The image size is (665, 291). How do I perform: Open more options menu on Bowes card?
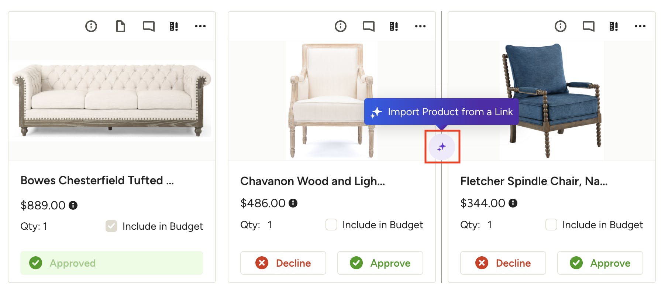pyautogui.click(x=200, y=26)
